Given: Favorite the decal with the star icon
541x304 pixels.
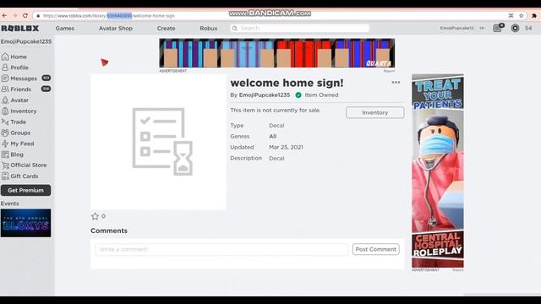Looking at the screenshot, I should tap(95, 216).
